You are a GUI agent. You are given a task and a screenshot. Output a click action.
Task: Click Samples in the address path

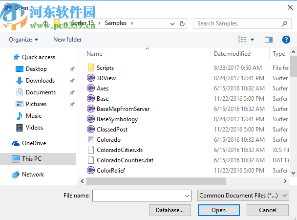tap(116, 23)
